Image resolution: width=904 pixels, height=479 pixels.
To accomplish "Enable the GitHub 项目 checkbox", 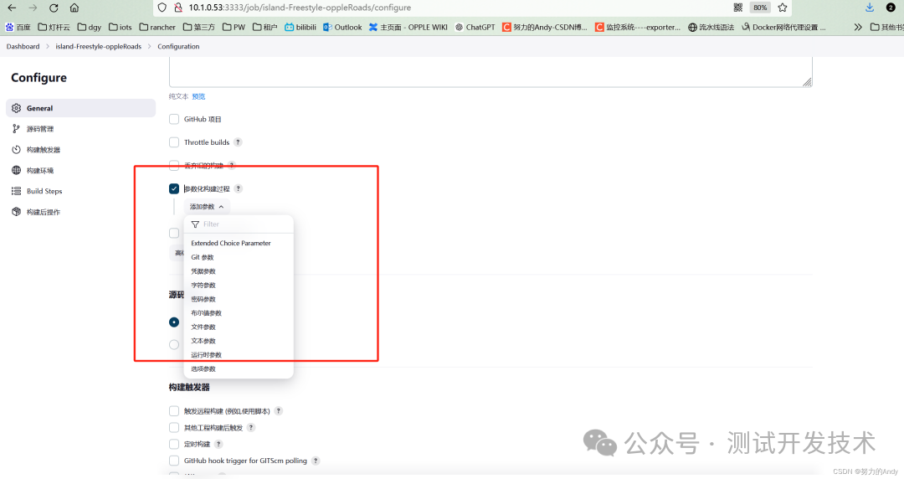I will pos(174,119).
